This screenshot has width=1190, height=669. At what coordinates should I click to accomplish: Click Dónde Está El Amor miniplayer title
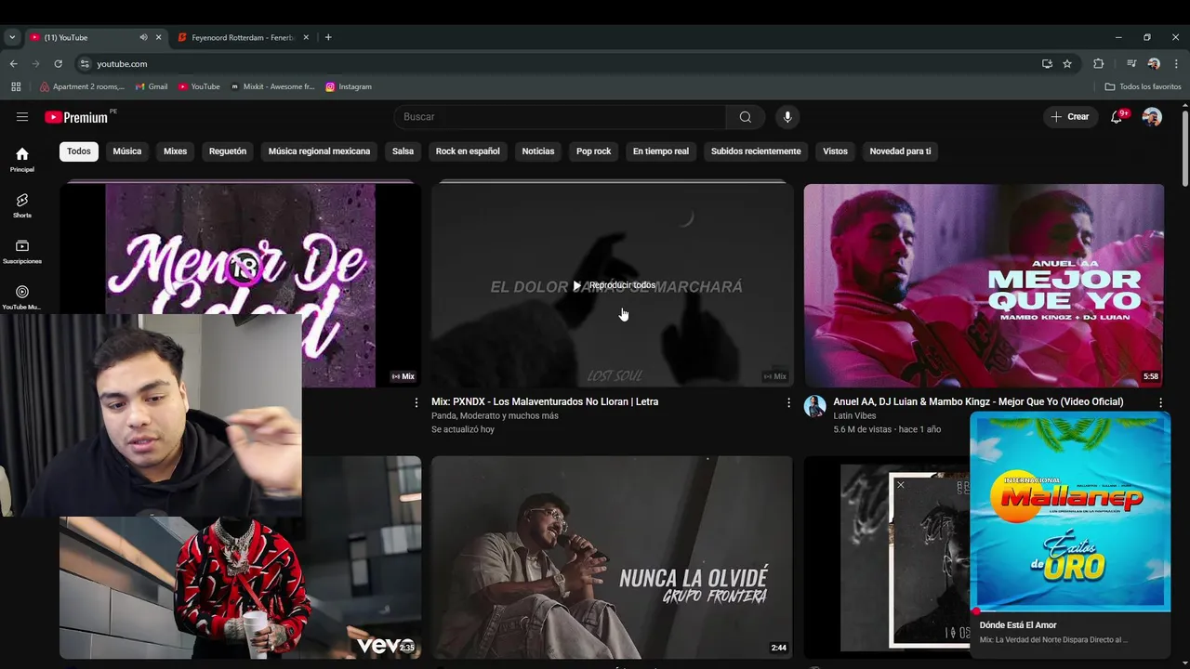[x=1018, y=625]
